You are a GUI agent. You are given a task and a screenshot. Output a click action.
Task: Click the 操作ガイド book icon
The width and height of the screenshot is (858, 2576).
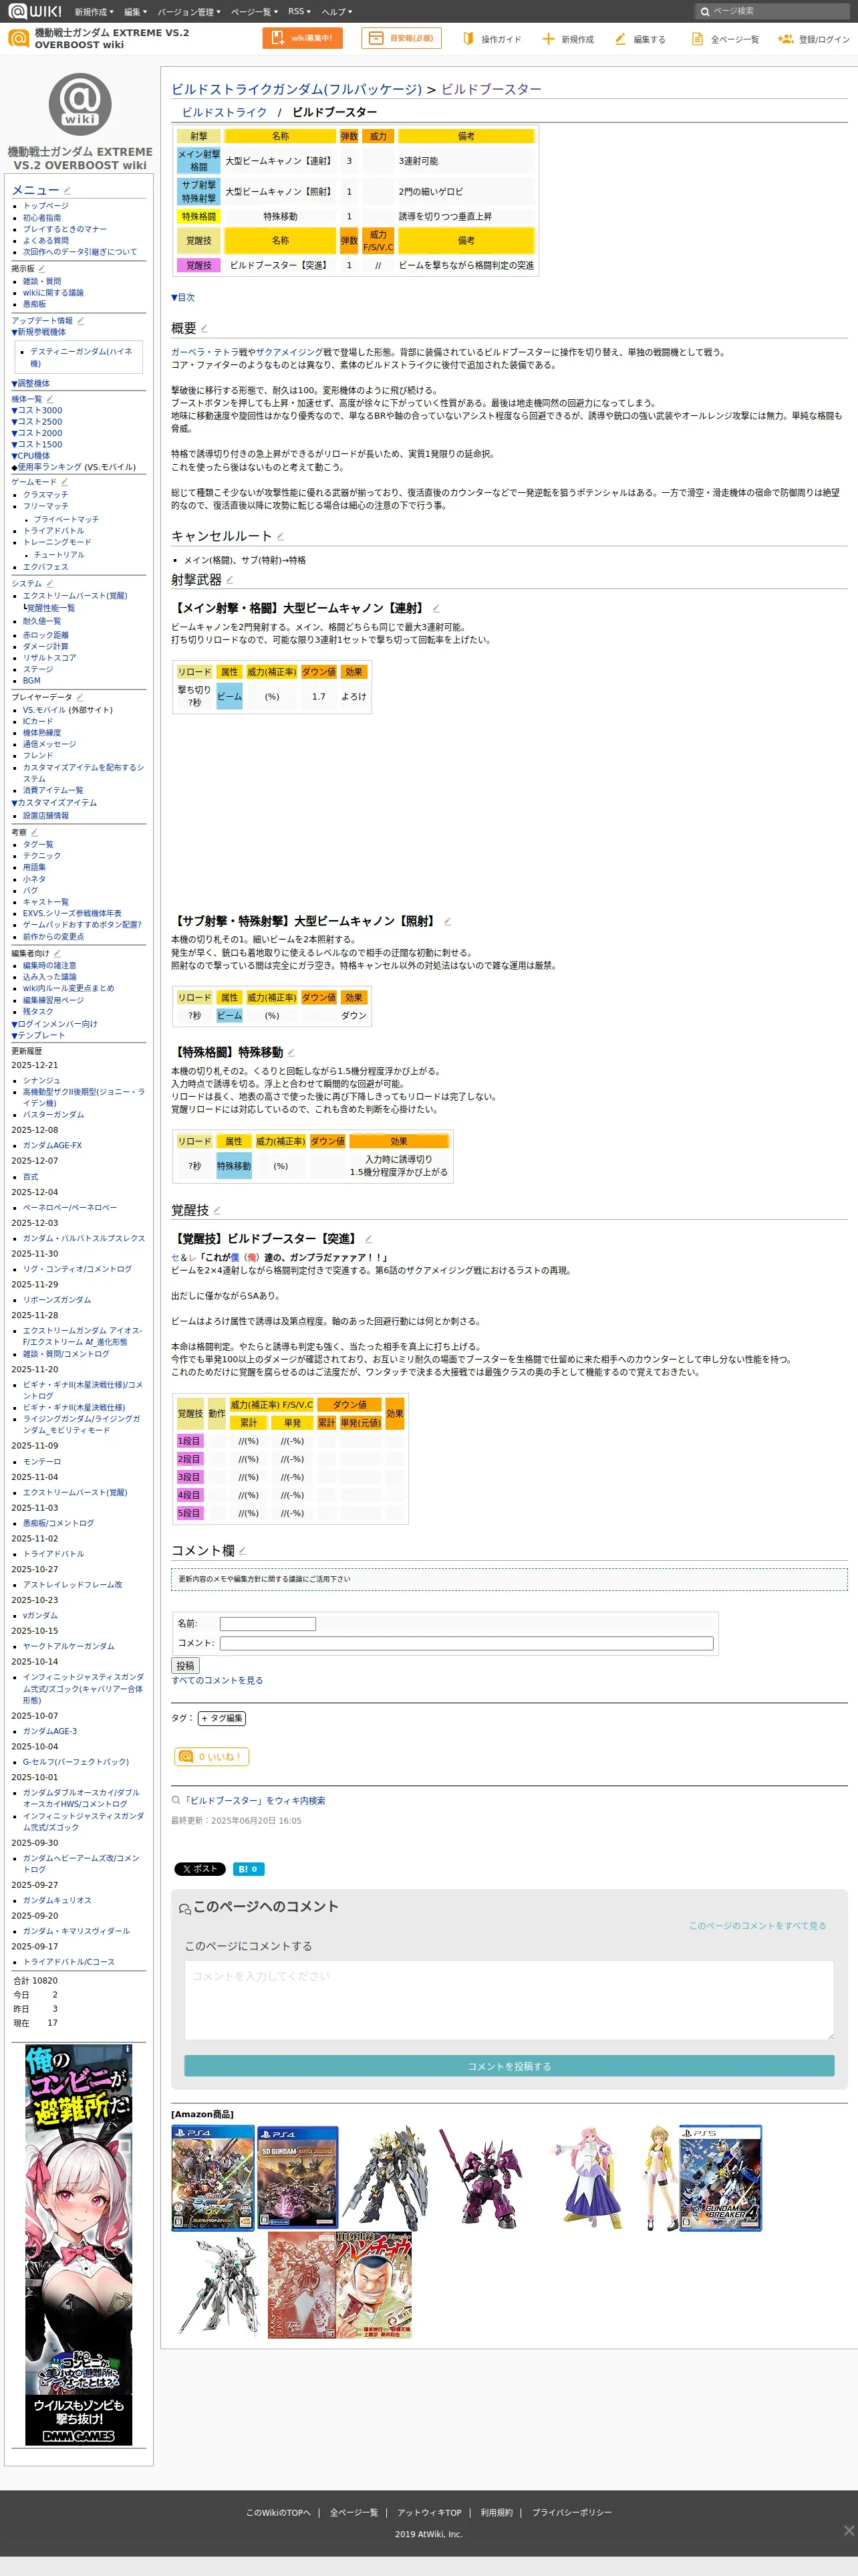[468, 38]
